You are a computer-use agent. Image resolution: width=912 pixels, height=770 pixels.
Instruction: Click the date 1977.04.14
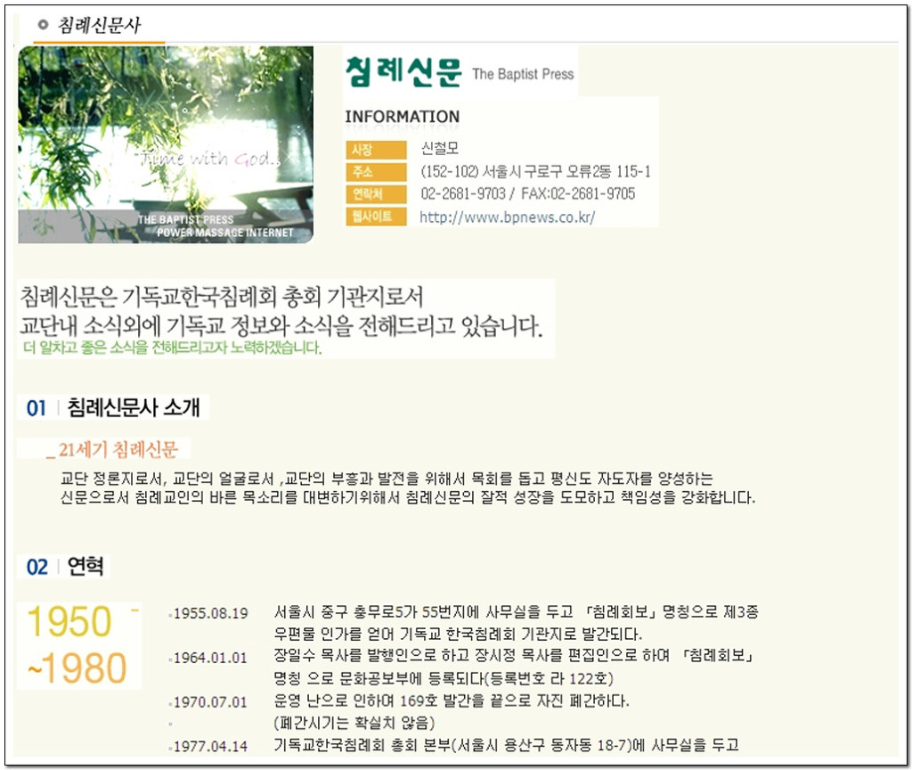coord(210,746)
